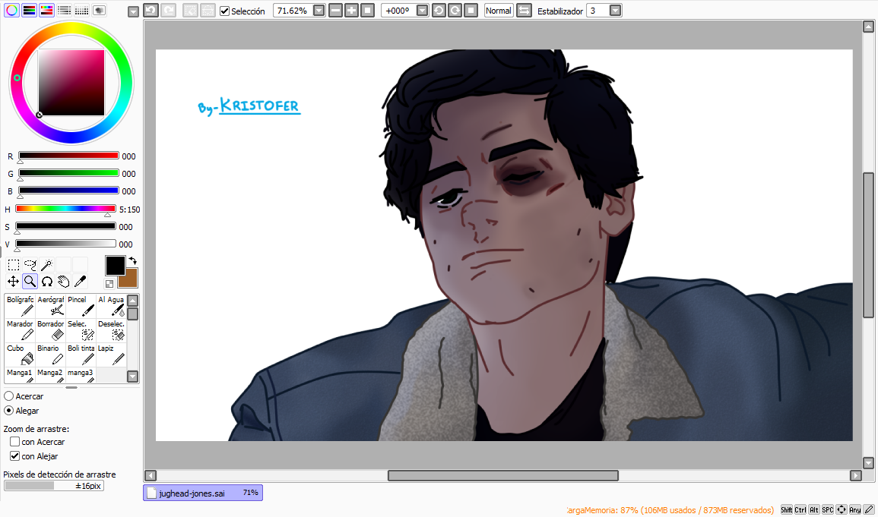This screenshot has height=517, width=878.
Task: Click the zoom out minus button
Action: click(335, 11)
